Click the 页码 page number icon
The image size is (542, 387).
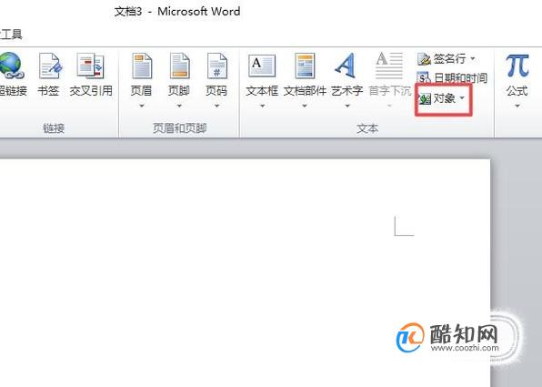click(216, 66)
